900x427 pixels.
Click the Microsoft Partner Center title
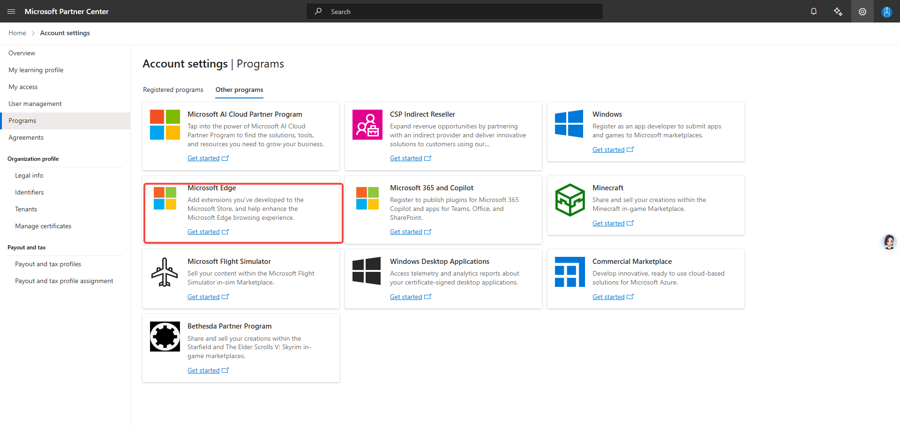pos(67,11)
